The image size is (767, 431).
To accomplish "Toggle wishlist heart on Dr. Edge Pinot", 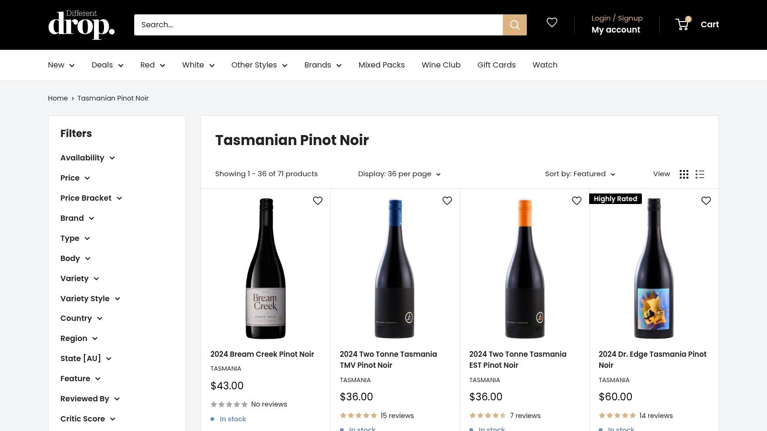I will tap(706, 201).
